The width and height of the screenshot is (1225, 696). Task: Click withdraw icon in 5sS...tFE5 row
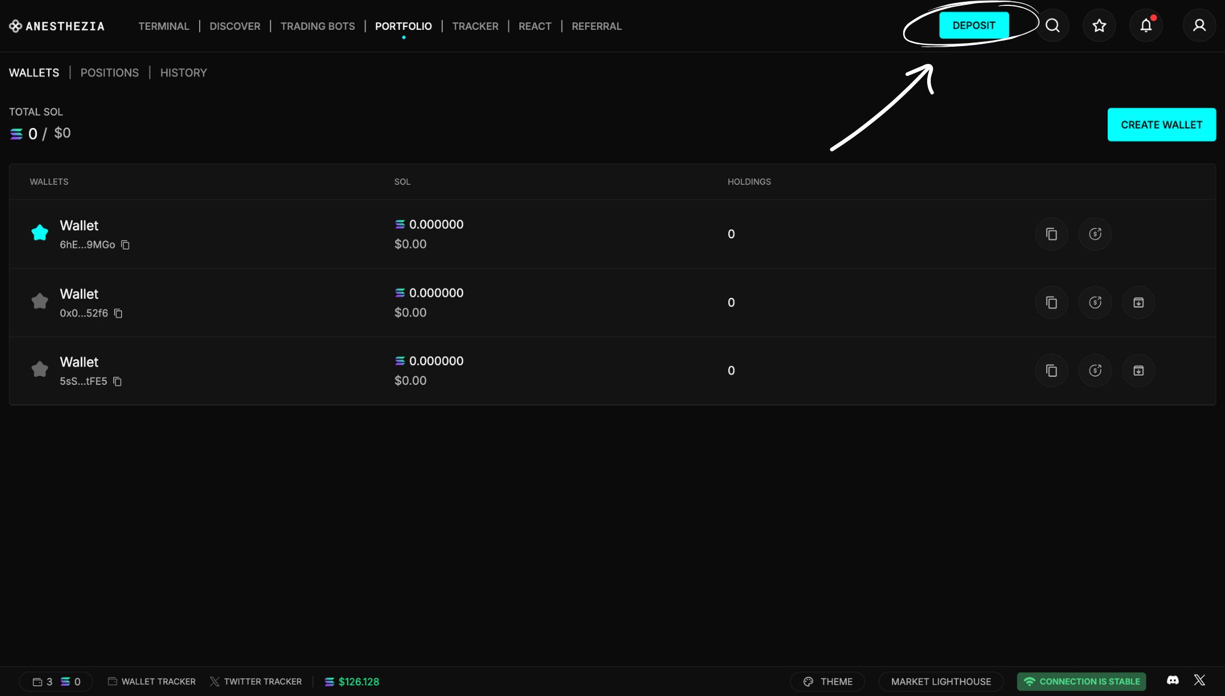(x=1095, y=371)
